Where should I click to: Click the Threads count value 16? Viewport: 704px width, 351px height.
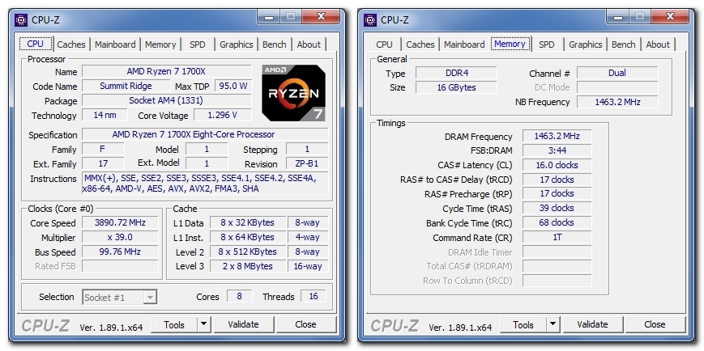click(314, 296)
